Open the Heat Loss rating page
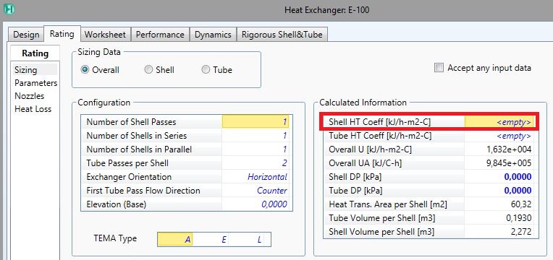Viewport: 553px width, 260px height. [33, 109]
